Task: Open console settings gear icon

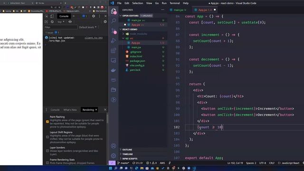Action: [x=105, y=22]
